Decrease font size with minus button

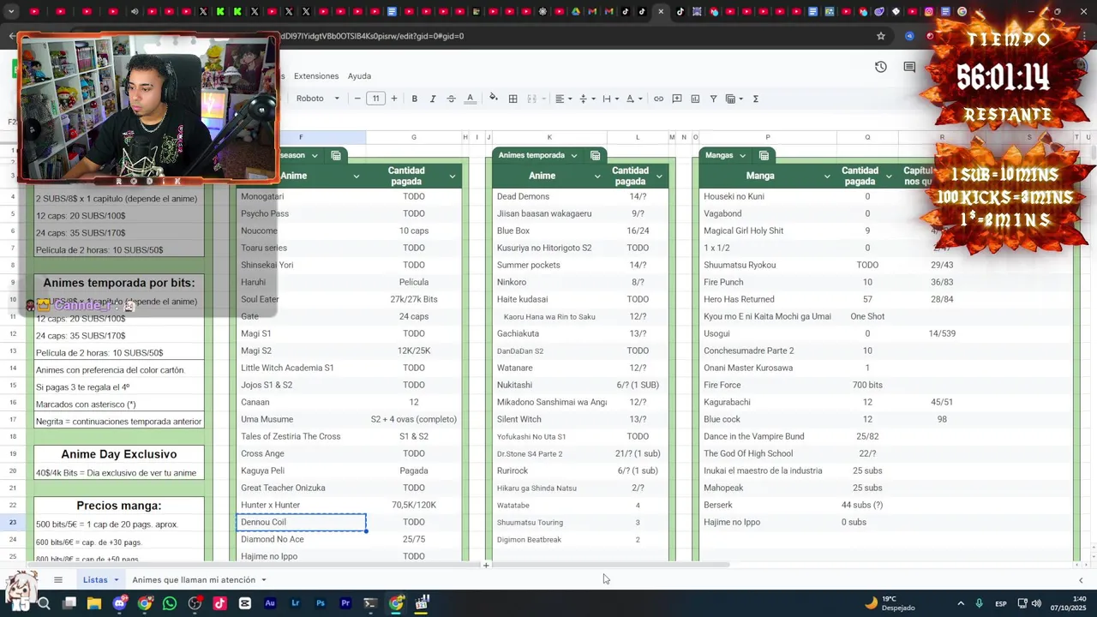point(357,99)
